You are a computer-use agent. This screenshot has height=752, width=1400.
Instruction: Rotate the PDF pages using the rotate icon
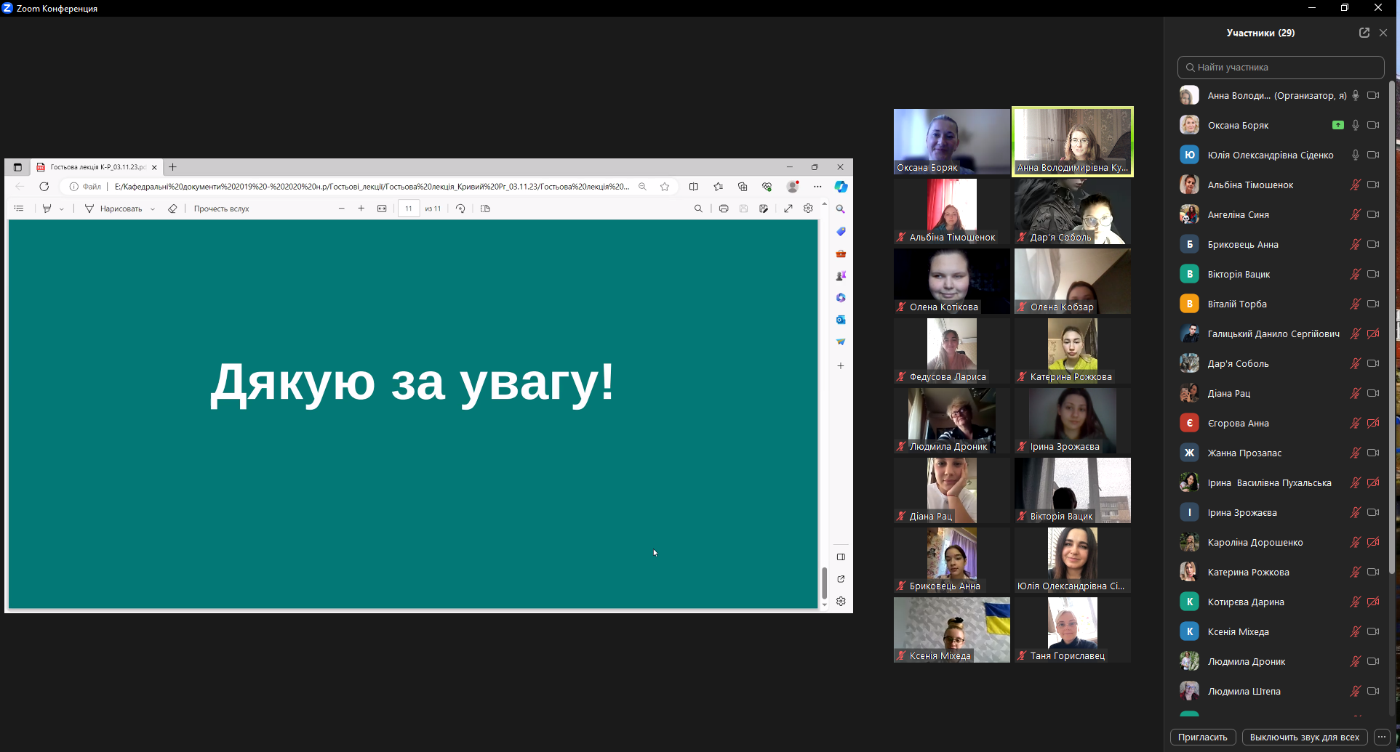pos(460,209)
